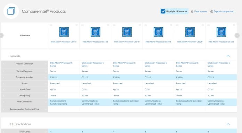
Task: Click the Atom badge image for C5115
Action: click(x=64, y=32)
